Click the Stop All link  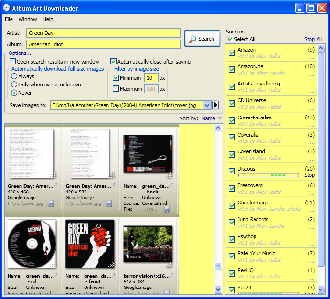pos(313,39)
